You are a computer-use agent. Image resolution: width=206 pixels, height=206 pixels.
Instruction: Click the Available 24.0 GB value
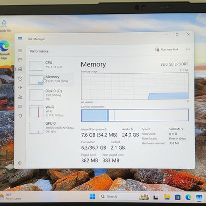pos(130,135)
